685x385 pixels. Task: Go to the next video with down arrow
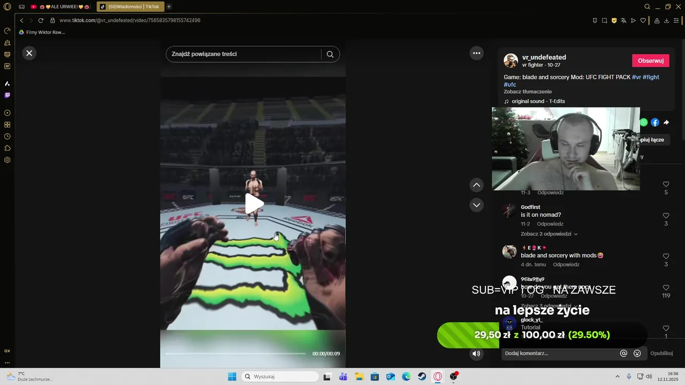[476, 205]
